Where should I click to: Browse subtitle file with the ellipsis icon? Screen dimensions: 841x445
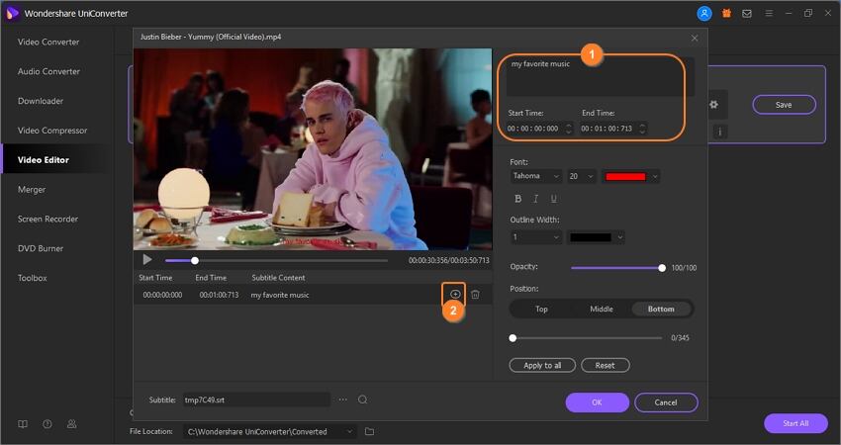pyautogui.click(x=342, y=400)
